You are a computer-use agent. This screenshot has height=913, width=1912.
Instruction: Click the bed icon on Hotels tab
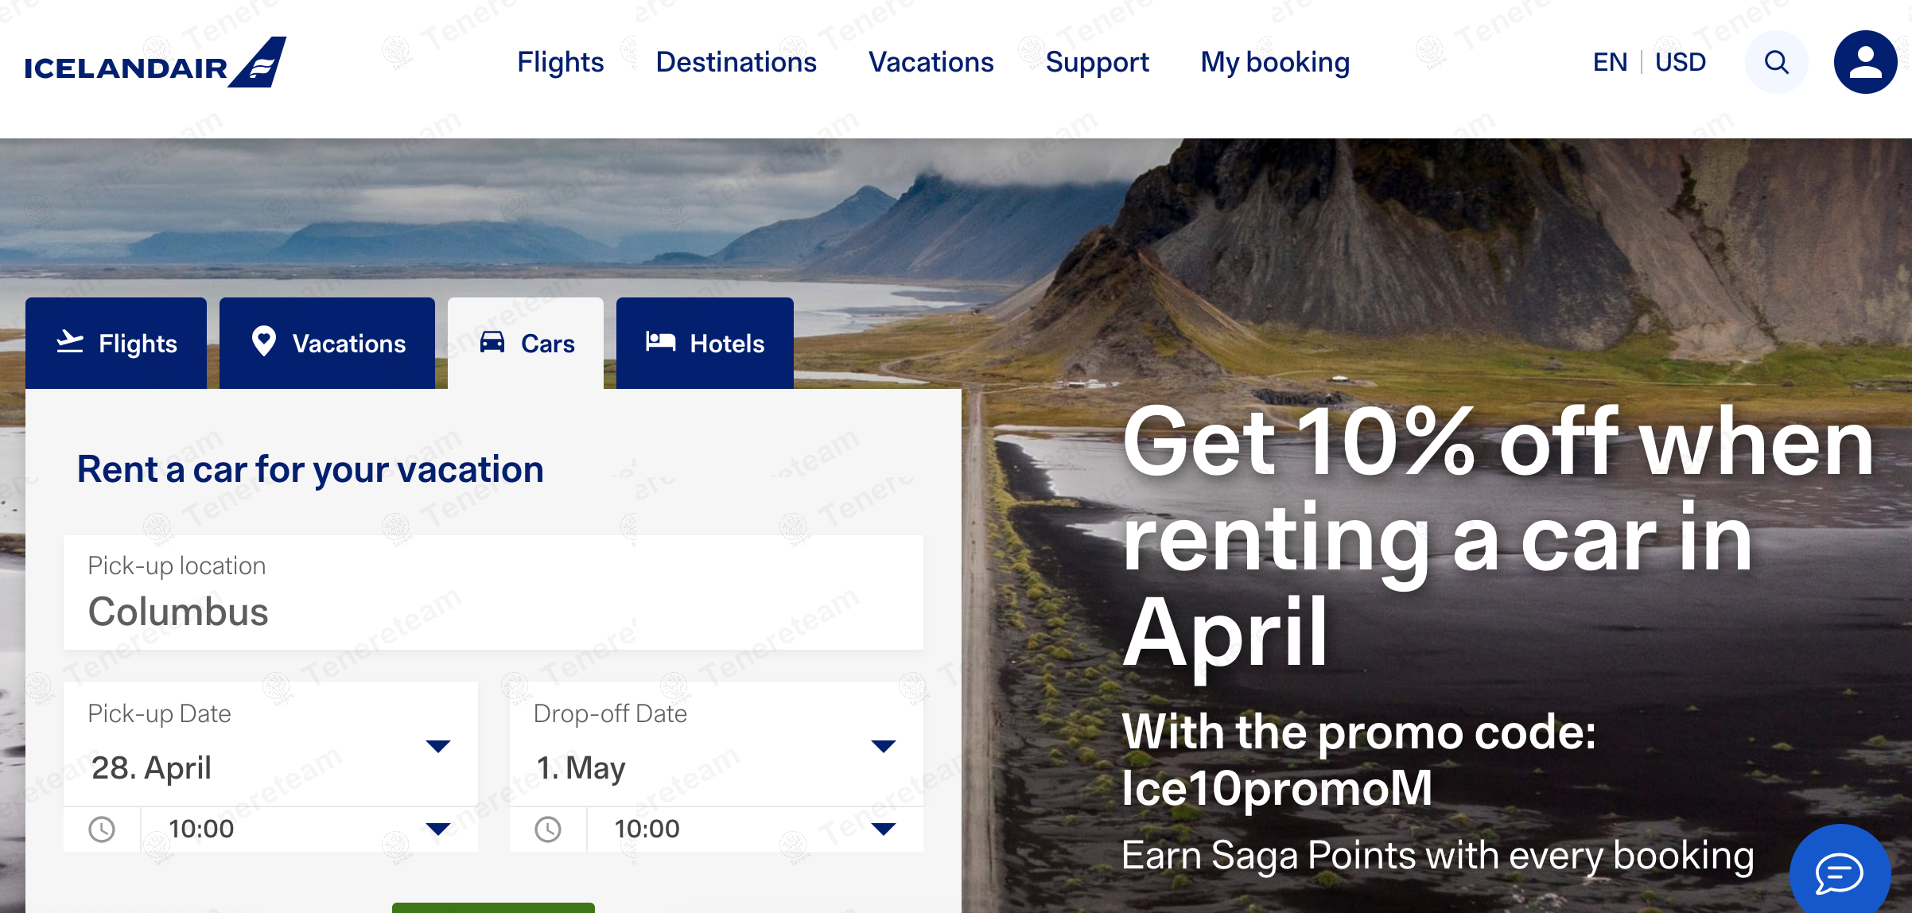pos(660,343)
